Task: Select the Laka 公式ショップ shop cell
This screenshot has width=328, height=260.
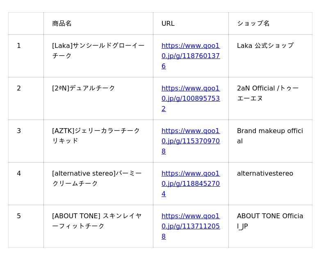Action: tap(270, 56)
